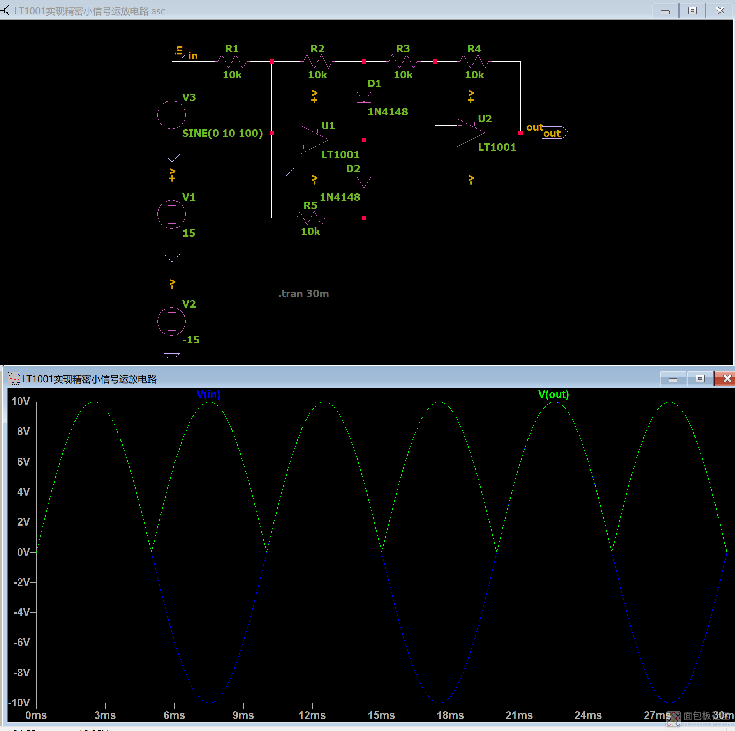Close the schematic .asc window
The image size is (735, 731).
click(x=720, y=11)
